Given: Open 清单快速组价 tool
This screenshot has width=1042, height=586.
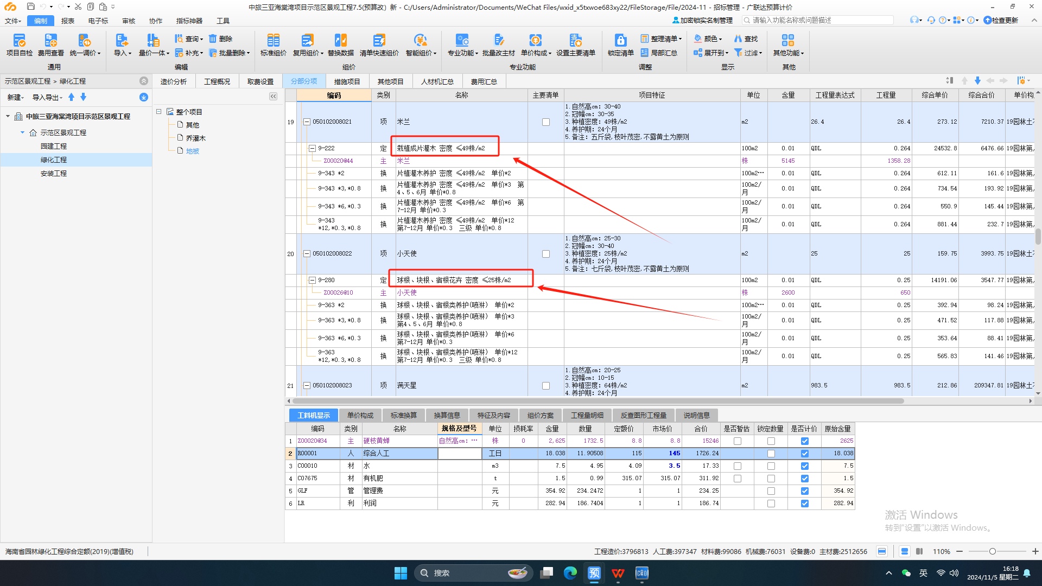Looking at the screenshot, I should pyautogui.click(x=379, y=44).
